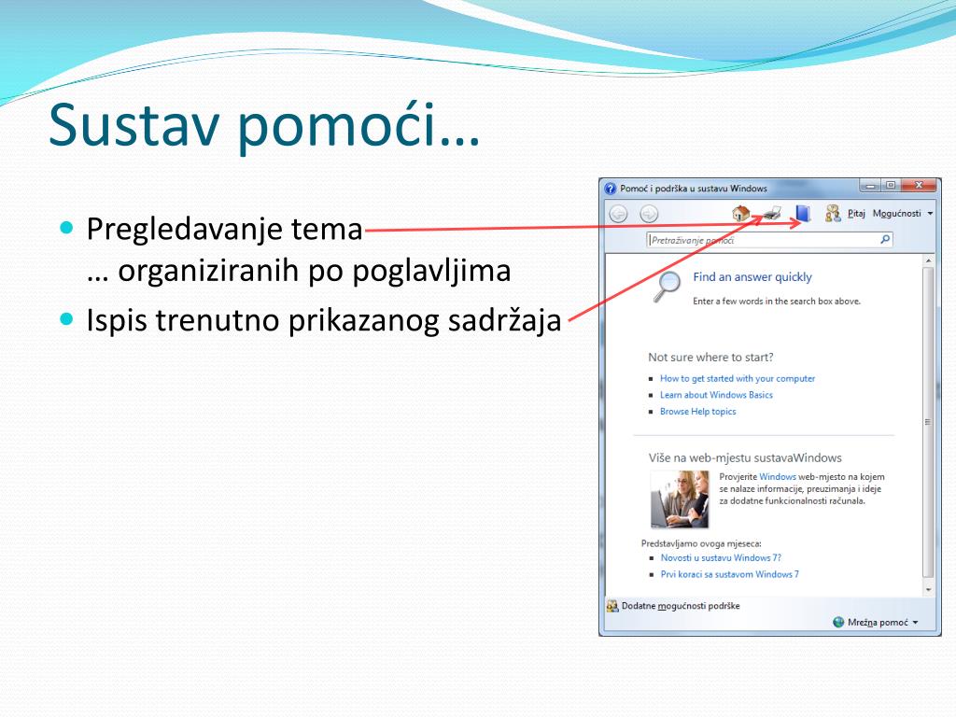Click 'Više na web-mjestu sustavaWindows' heading
The image size is (956, 717).
pyautogui.click(x=745, y=457)
